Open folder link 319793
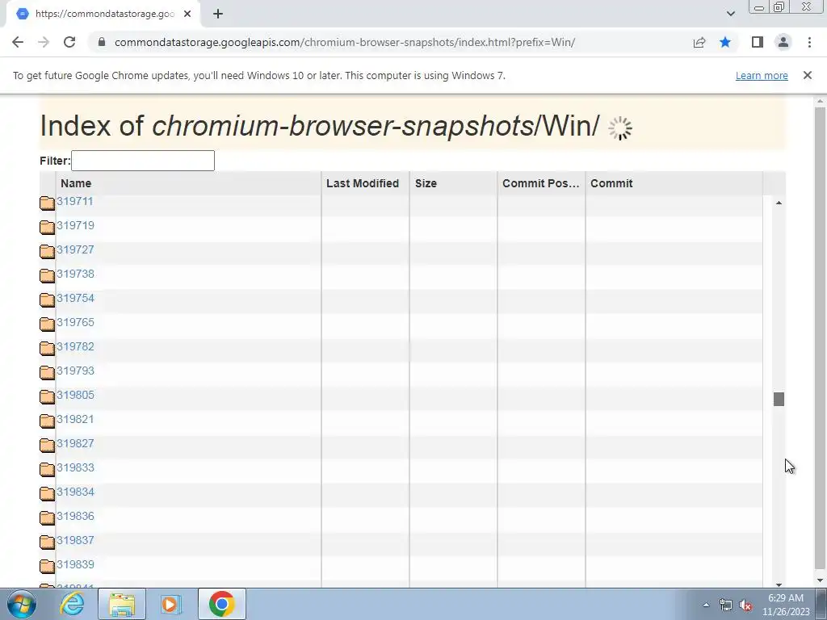 75,371
